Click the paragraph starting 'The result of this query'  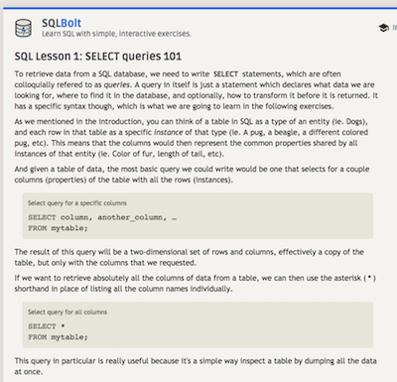[190, 257]
